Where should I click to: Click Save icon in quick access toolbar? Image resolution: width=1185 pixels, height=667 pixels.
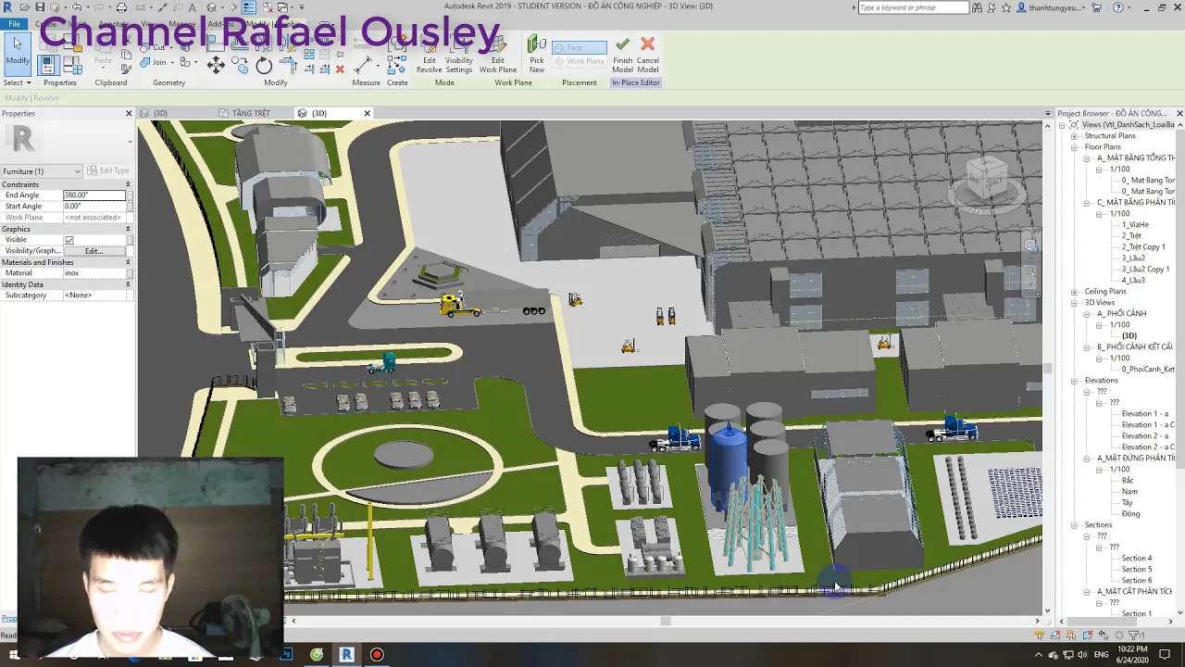[x=40, y=7]
